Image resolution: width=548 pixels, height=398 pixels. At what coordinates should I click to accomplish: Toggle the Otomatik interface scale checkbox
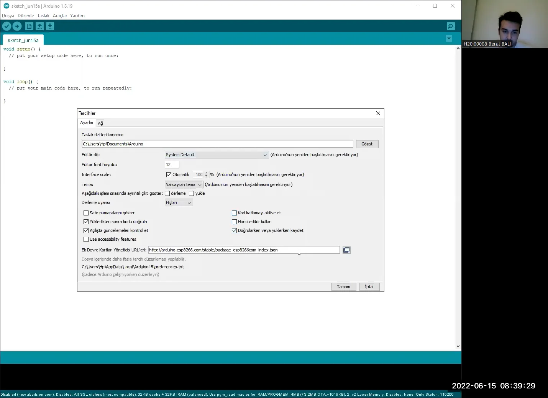pyautogui.click(x=169, y=175)
